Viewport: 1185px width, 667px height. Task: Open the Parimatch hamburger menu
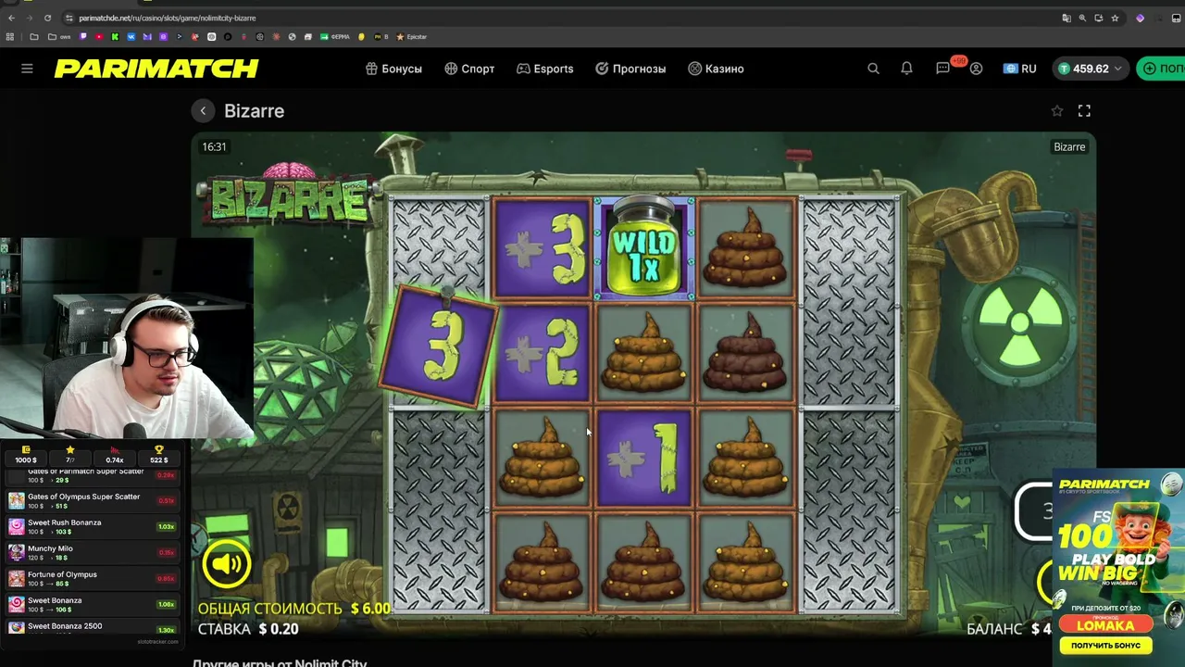click(27, 69)
